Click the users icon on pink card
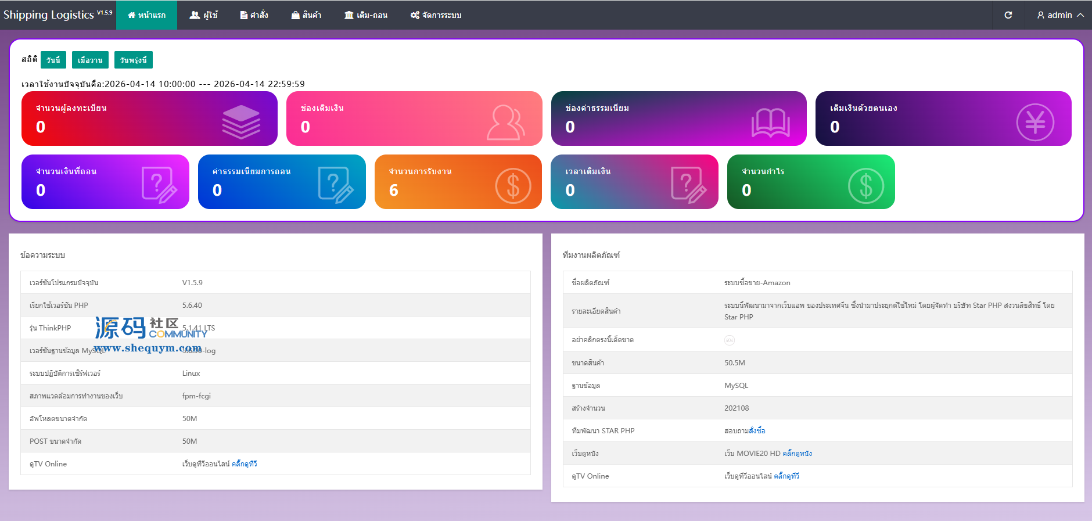The width and height of the screenshot is (1092, 521). pyautogui.click(x=505, y=123)
